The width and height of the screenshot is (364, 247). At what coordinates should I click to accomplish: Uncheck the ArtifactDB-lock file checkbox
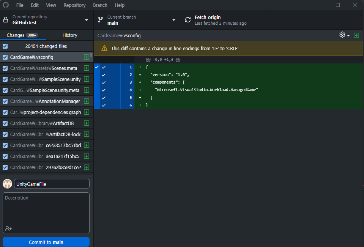click(5, 134)
